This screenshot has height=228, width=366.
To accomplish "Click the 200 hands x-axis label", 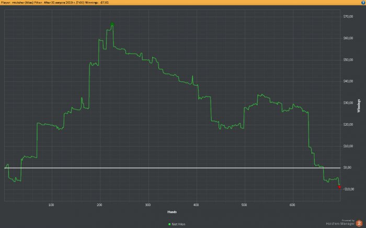I will pyautogui.click(x=99, y=205).
